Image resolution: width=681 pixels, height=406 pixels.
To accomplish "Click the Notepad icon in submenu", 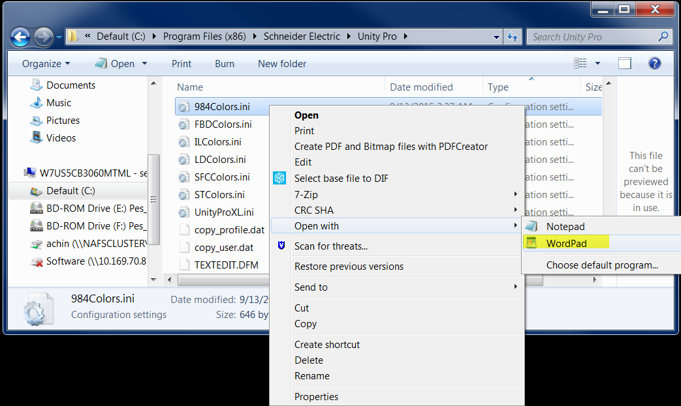I will pyautogui.click(x=531, y=225).
